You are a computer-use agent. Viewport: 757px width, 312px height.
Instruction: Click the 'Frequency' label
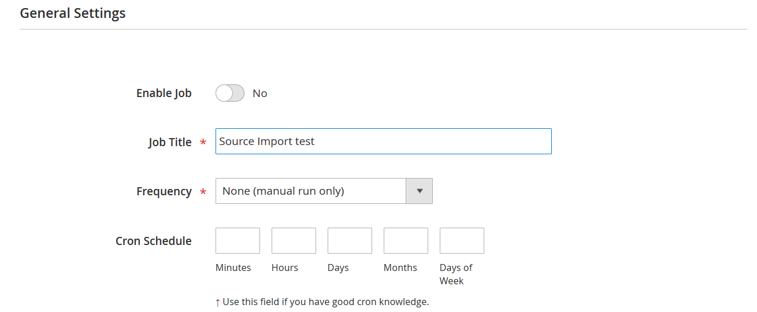point(164,191)
